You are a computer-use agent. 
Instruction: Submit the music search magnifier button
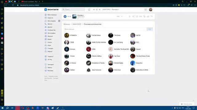[150, 29]
